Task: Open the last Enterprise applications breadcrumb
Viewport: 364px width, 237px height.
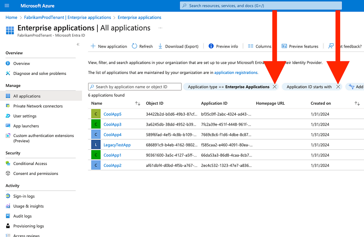Action: coord(139,17)
